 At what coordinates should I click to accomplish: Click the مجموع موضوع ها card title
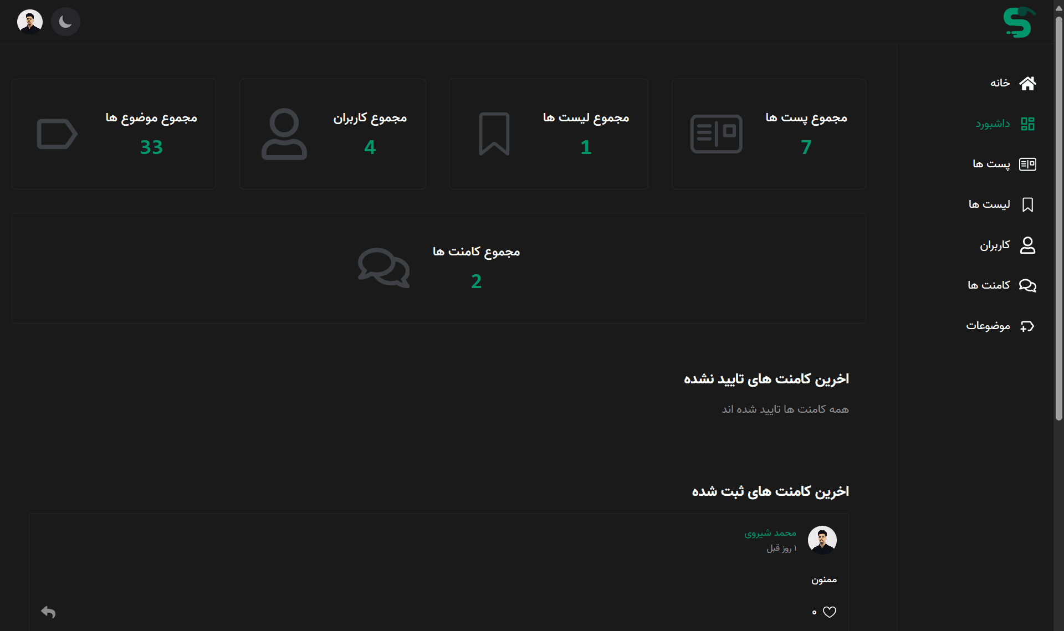pyautogui.click(x=151, y=117)
